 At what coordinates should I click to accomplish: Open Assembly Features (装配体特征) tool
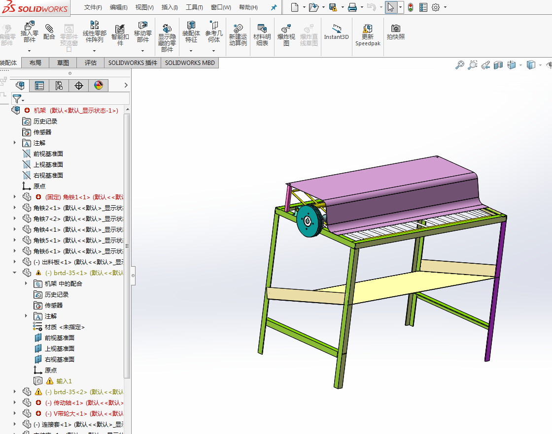191,32
